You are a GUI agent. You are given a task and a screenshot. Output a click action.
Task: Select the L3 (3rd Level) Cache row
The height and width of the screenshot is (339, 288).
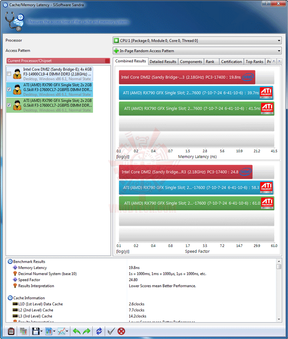[142, 316]
